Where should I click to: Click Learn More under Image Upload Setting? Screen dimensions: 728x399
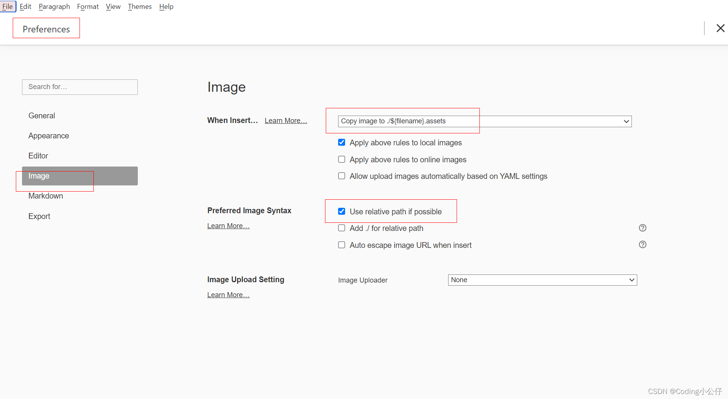pos(229,295)
